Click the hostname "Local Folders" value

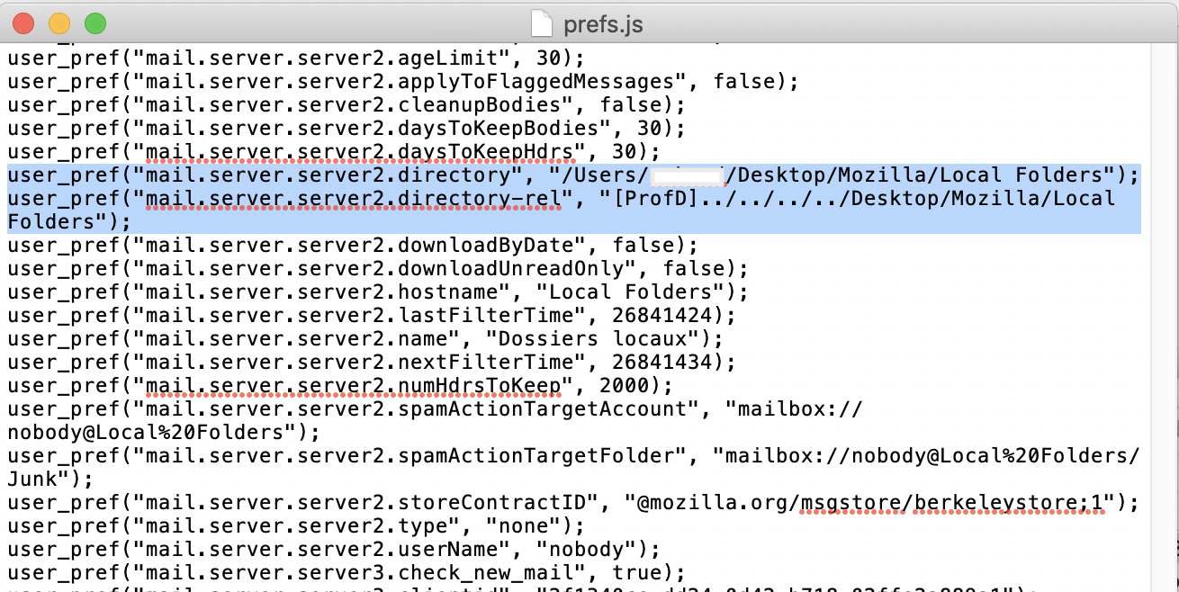(631, 292)
